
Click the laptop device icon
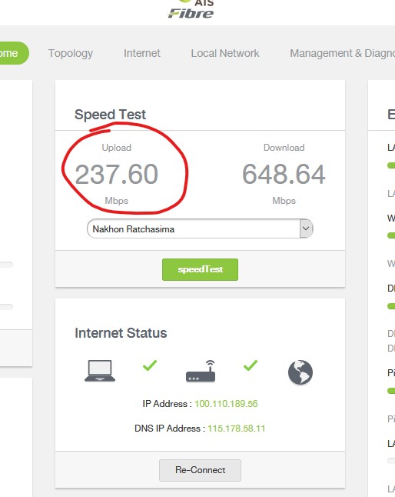[100, 371]
